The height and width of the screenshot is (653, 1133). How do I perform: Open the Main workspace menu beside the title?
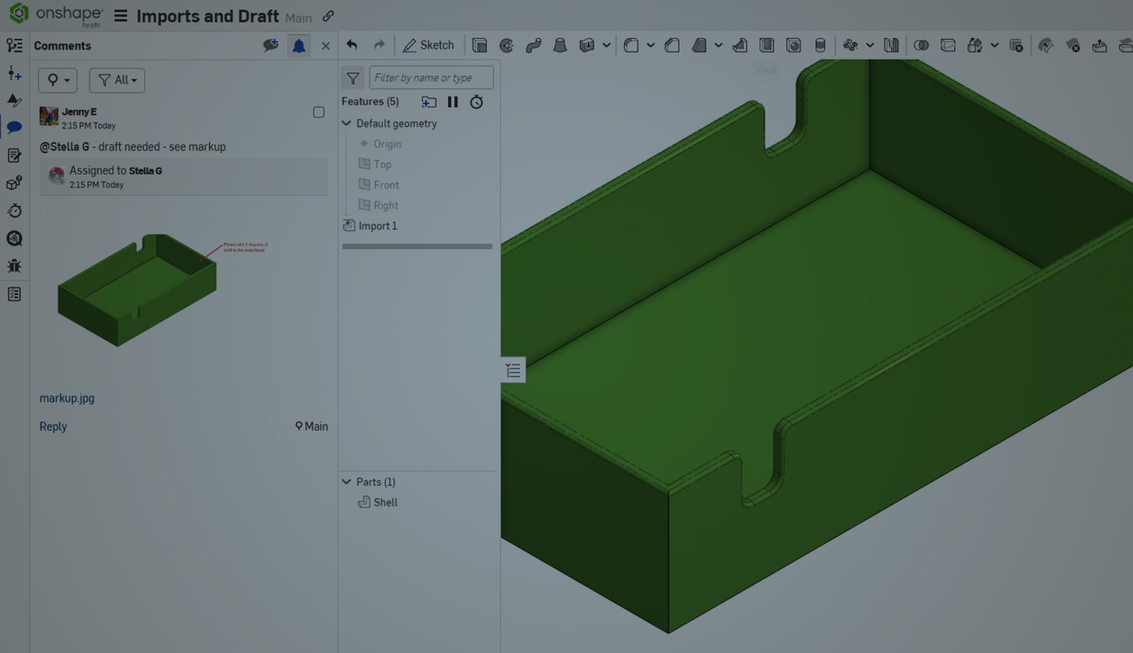coord(298,18)
